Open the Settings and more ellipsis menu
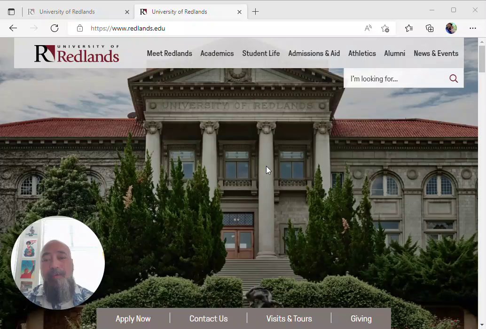 (473, 28)
